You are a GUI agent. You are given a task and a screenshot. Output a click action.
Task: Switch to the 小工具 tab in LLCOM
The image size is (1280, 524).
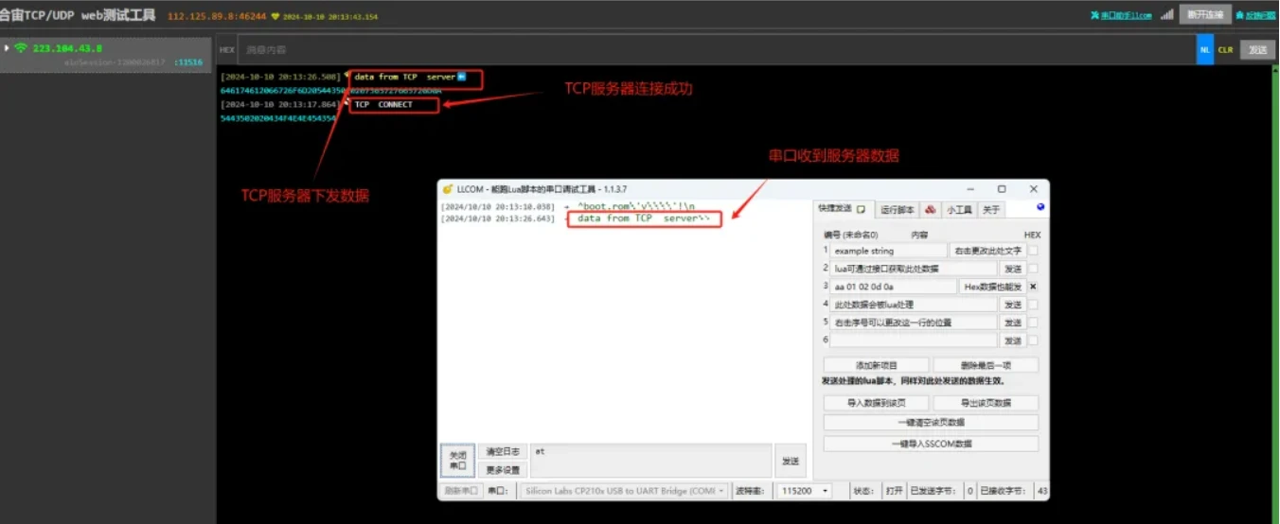coord(959,209)
